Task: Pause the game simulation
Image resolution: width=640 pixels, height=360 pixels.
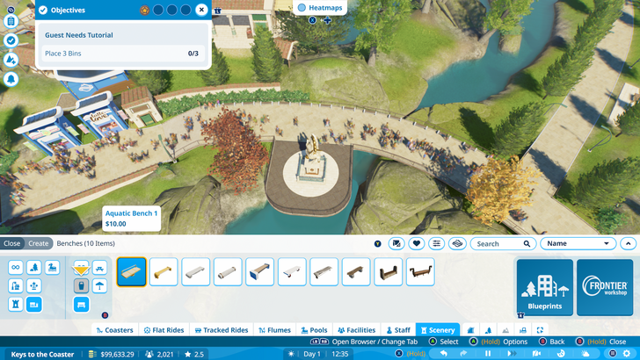Action: [x=488, y=353]
